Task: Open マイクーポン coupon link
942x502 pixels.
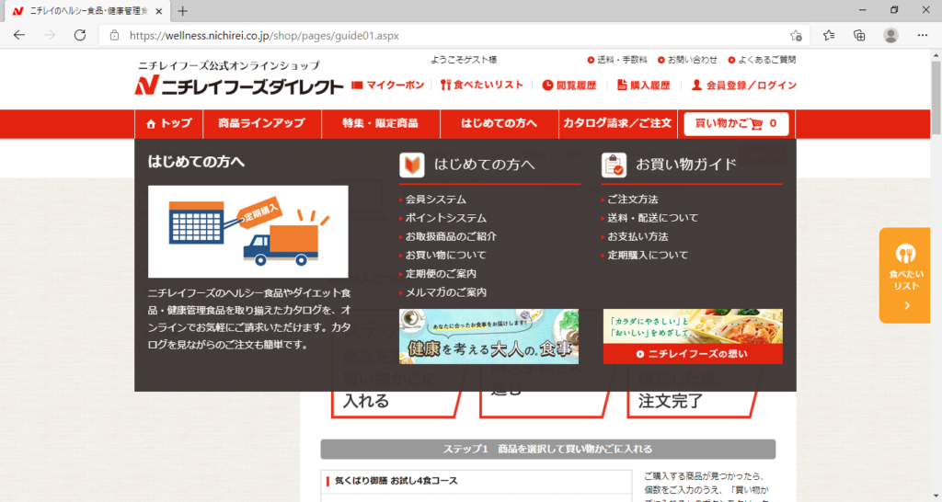Action: click(388, 86)
